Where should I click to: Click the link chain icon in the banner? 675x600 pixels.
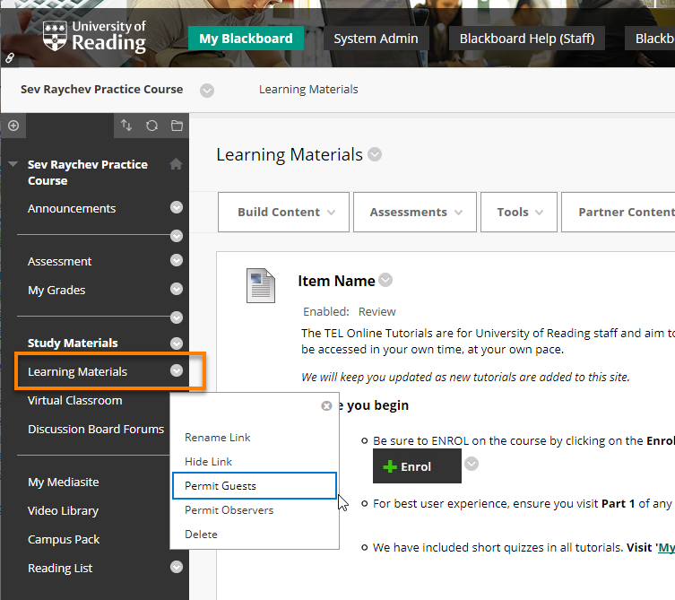pyautogui.click(x=10, y=57)
